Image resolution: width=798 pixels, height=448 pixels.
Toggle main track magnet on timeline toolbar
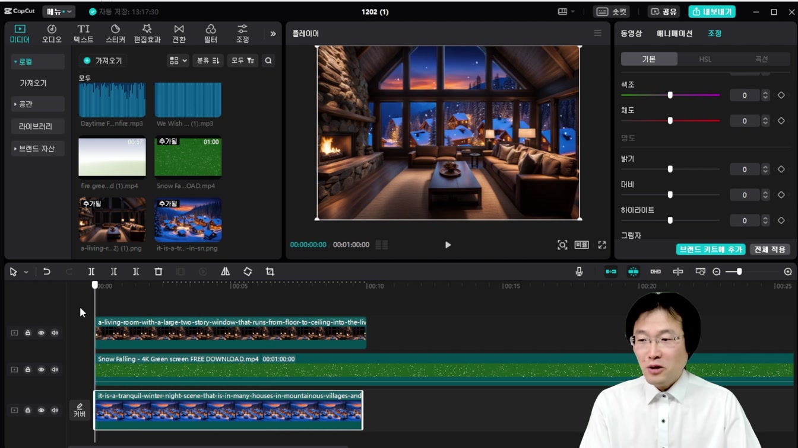611,271
